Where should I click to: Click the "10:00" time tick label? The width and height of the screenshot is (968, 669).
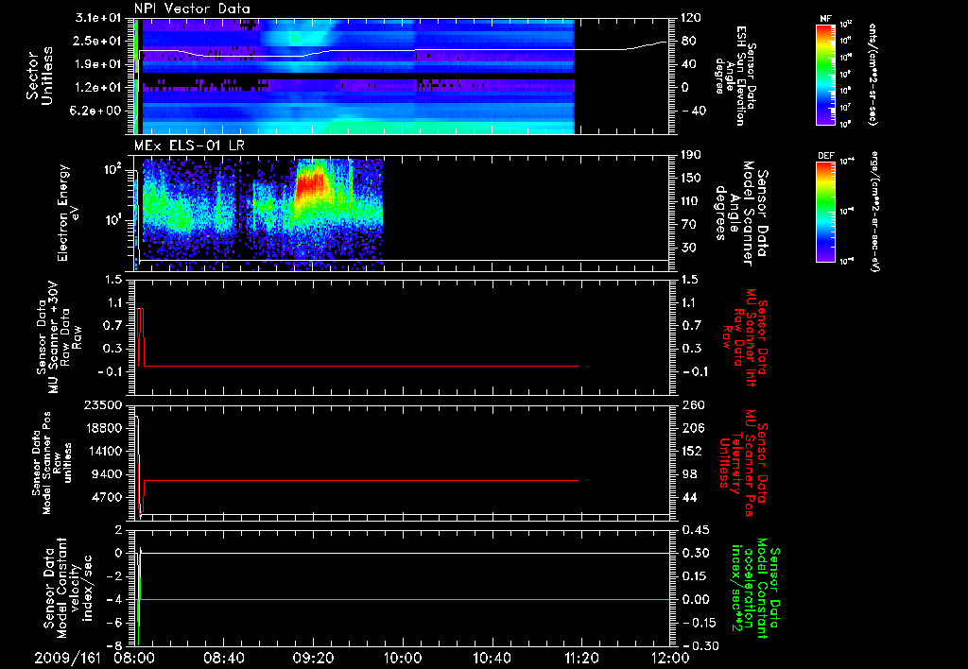(x=403, y=658)
